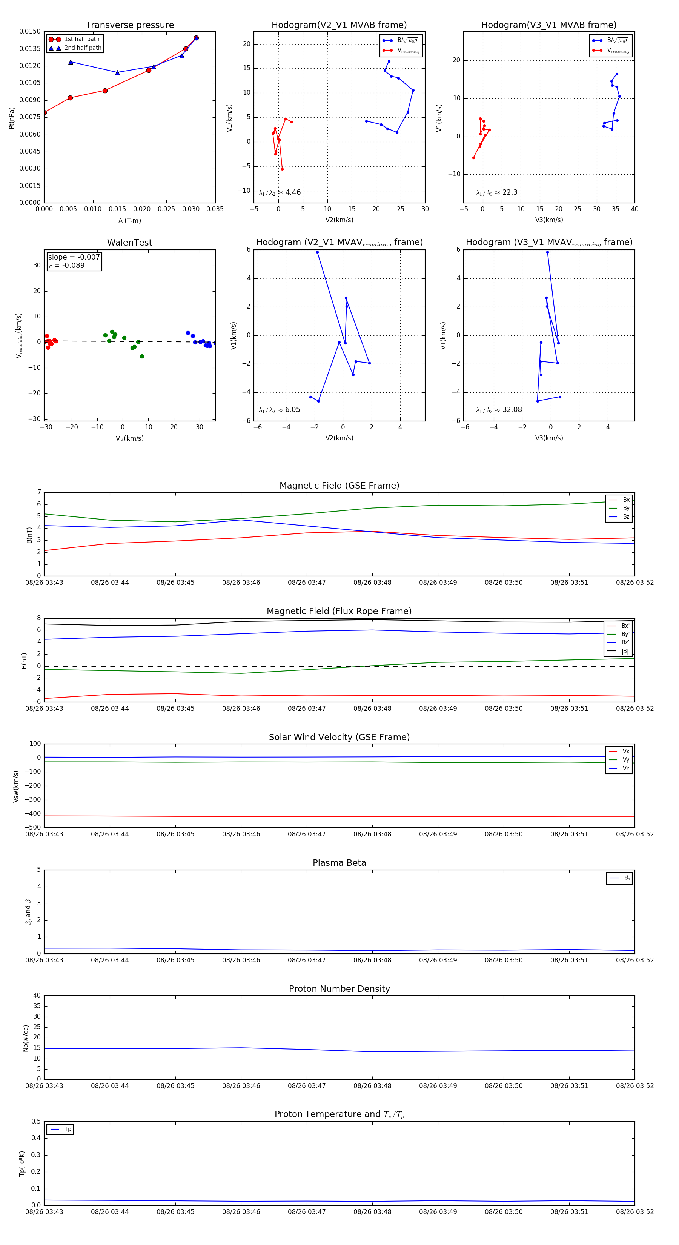Click the '08/26 03:52' tick under Proton Temperature

click(634, 1212)
